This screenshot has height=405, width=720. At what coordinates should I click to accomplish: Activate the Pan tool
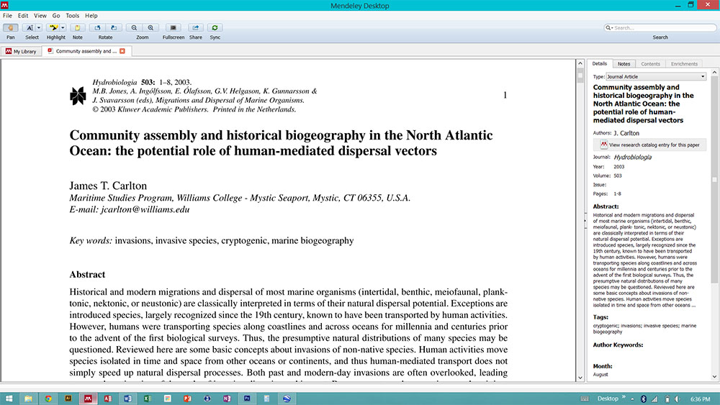(x=11, y=28)
